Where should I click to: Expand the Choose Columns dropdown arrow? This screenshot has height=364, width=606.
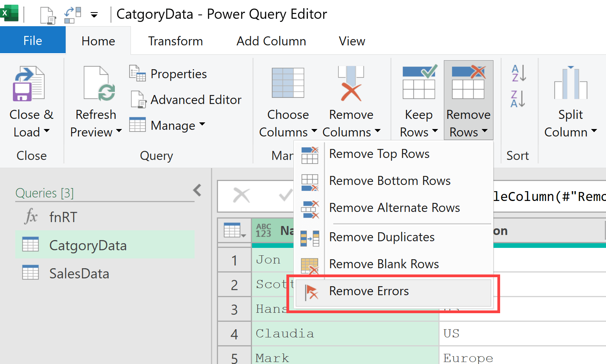[314, 131]
